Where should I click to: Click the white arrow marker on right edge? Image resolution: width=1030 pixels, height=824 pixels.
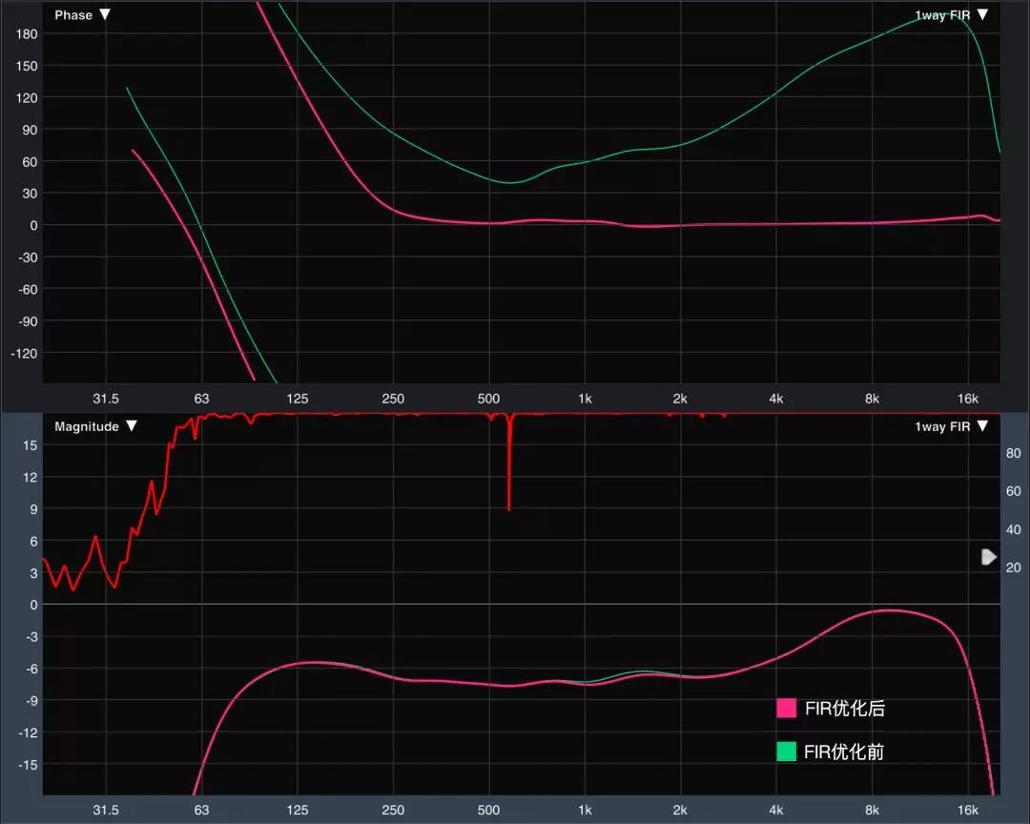(989, 556)
